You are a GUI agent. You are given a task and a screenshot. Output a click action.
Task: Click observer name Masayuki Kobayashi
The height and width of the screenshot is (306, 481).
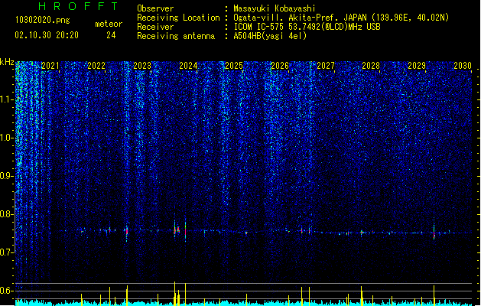(x=275, y=8)
